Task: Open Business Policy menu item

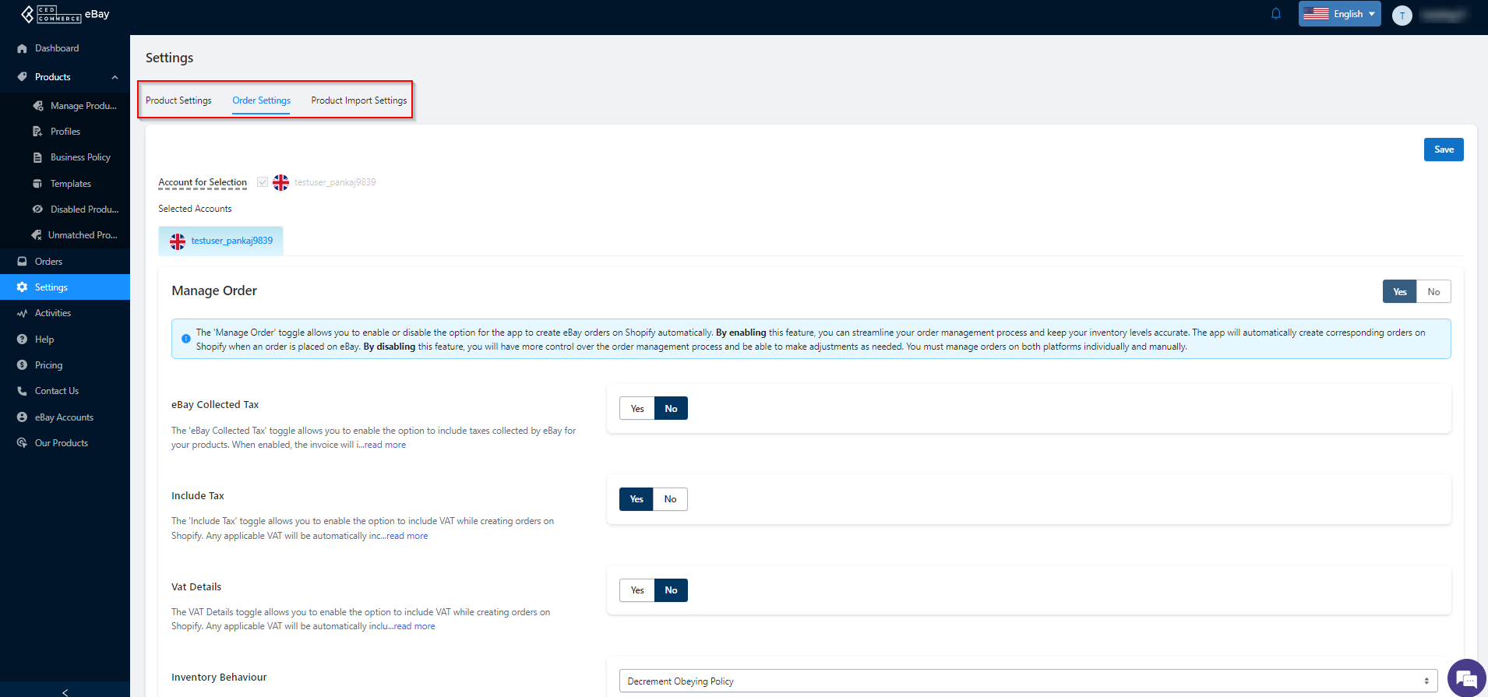Action: 80,157
